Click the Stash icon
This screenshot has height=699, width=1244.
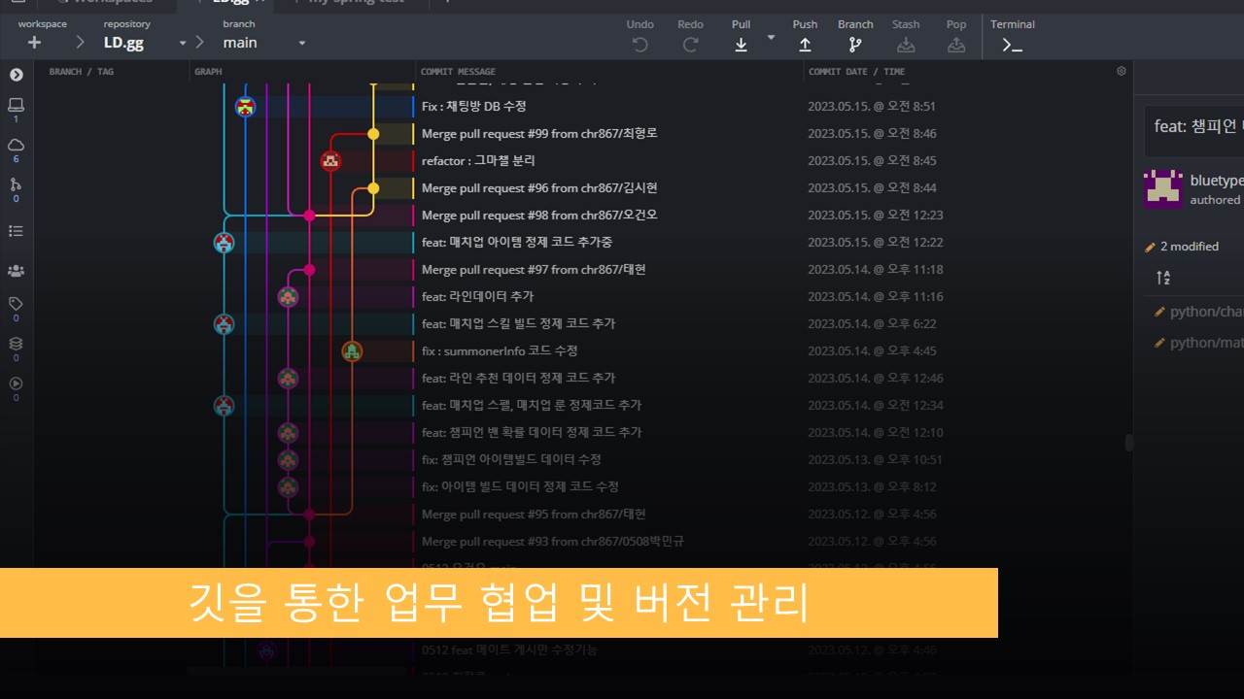(x=906, y=44)
